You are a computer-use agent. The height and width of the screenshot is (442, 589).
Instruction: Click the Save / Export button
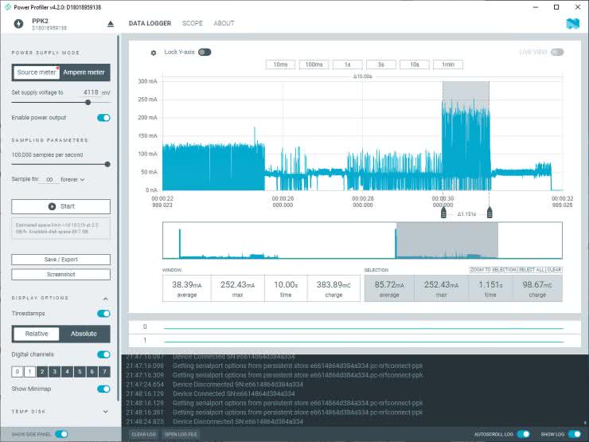[61, 260]
